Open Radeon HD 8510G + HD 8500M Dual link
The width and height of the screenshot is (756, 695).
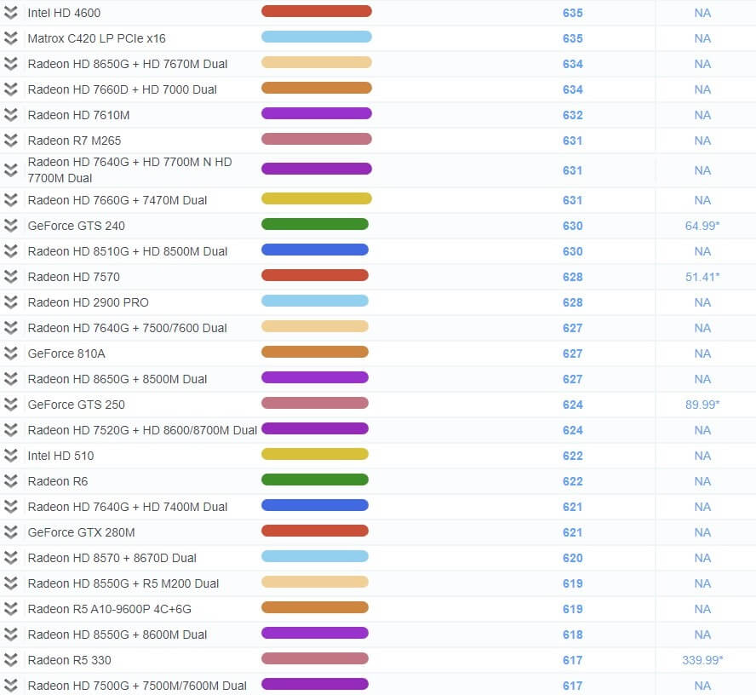pos(128,252)
